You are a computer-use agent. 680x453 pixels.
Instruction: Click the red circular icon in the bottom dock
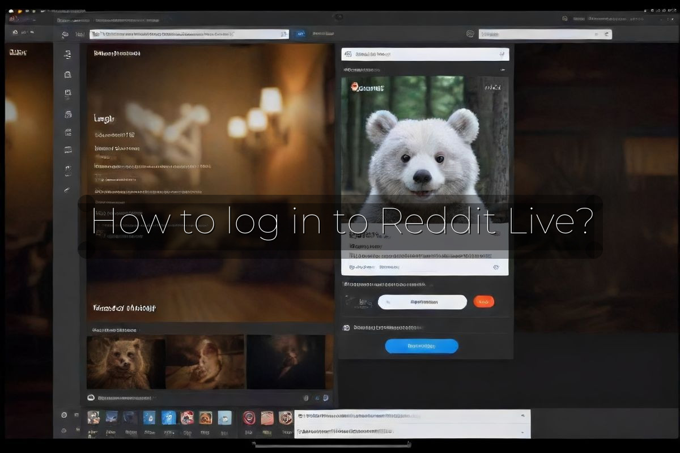coord(249,418)
